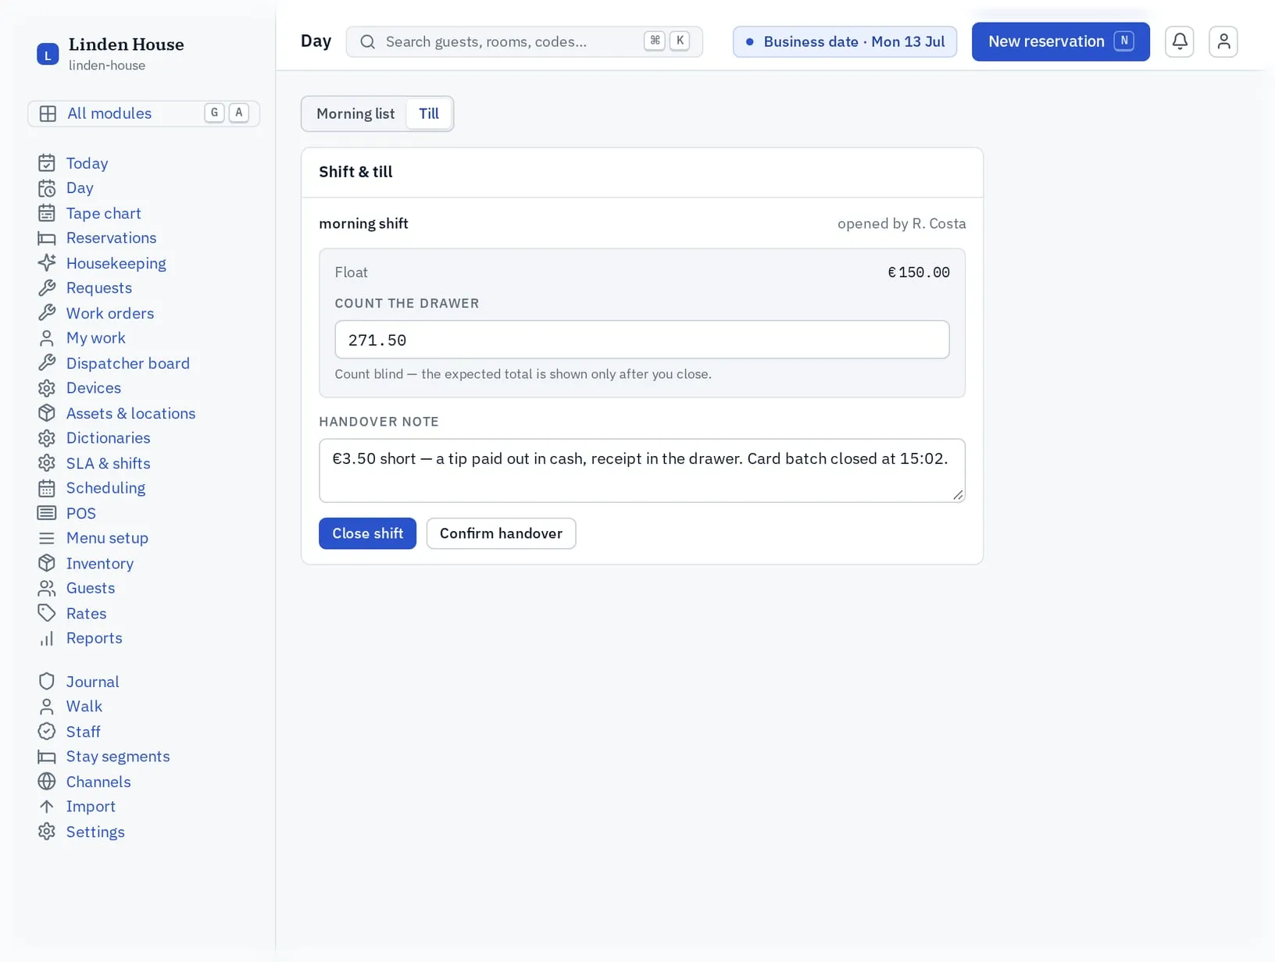The width and height of the screenshot is (1275, 962).
Task: Click the Linden House logo badge
Action: click(48, 54)
